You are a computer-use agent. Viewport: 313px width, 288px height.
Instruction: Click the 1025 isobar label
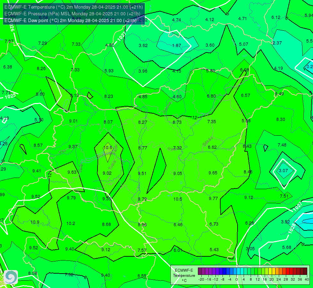click(x=10, y=97)
